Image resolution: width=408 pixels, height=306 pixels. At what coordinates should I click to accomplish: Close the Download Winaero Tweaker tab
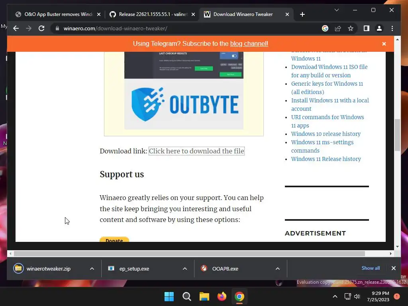pyautogui.click(x=287, y=15)
